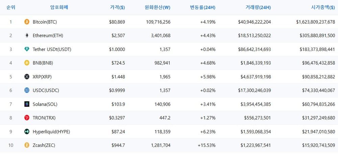This screenshot has height=155, width=338.
Task: Select BNB change +4.68%
Action: pos(208,63)
